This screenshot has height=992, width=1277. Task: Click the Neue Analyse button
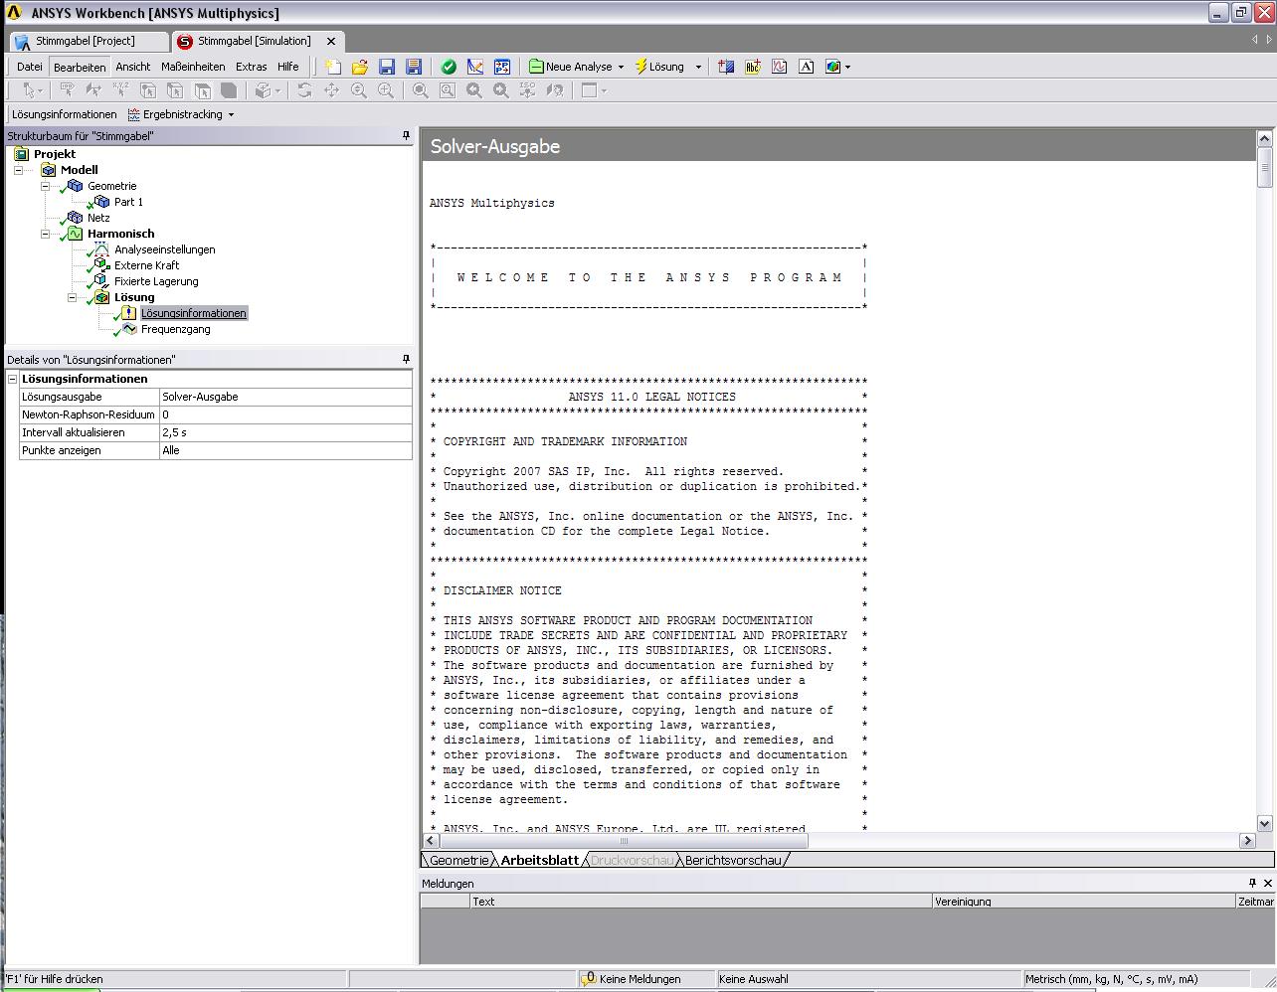[x=571, y=67]
